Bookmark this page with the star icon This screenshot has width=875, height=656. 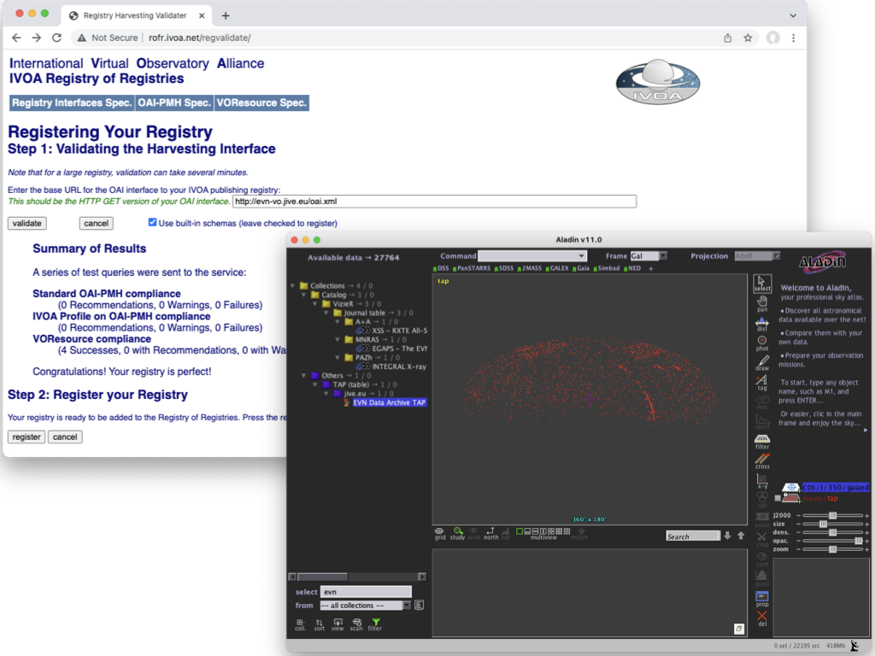coord(748,38)
